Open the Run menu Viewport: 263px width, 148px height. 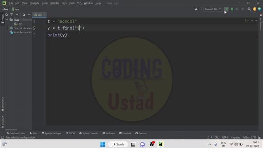[x=64, y=3]
